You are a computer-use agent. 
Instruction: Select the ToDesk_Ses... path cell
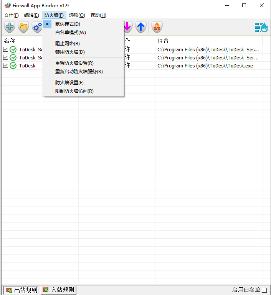point(209,49)
